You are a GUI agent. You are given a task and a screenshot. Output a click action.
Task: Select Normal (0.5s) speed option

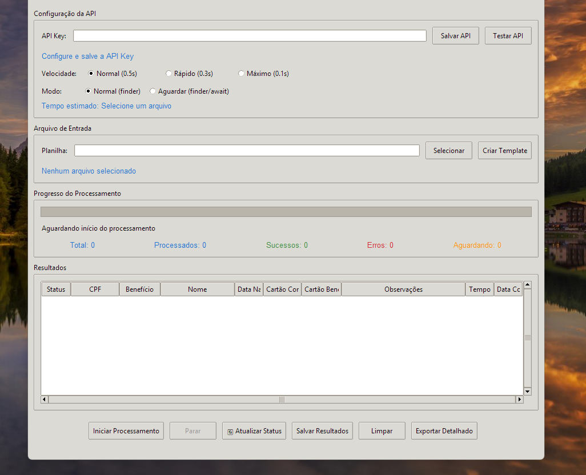(x=91, y=74)
